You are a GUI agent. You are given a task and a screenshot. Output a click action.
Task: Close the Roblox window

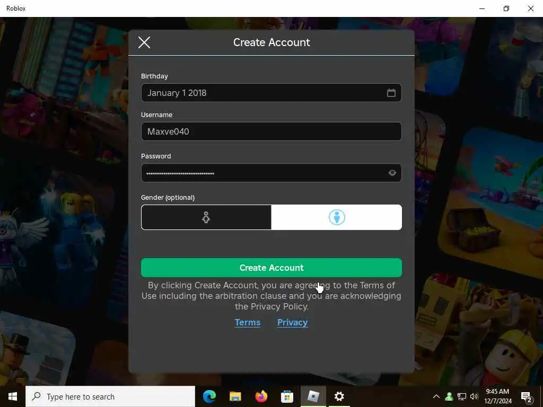[530, 8]
